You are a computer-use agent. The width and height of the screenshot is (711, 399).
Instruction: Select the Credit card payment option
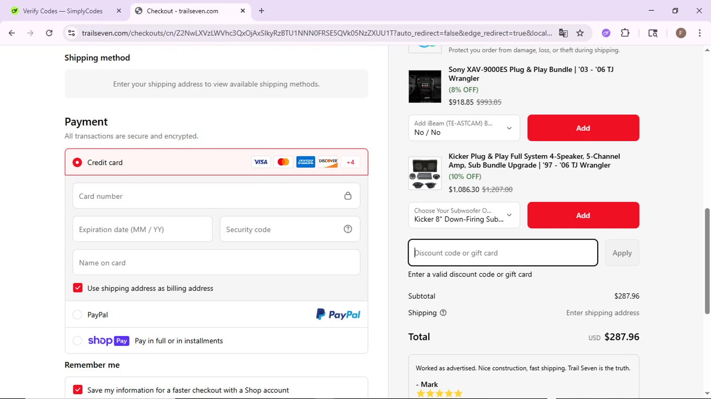tap(77, 162)
